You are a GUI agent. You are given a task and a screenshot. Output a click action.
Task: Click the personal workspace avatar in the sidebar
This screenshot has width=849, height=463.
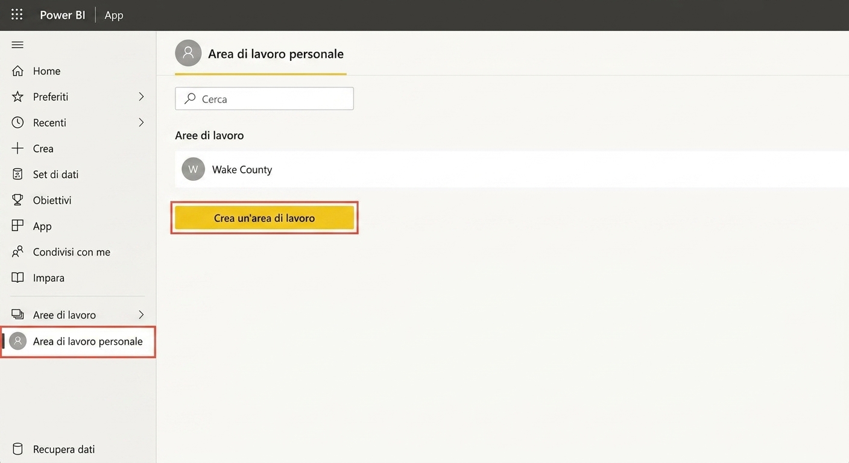(18, 341)
